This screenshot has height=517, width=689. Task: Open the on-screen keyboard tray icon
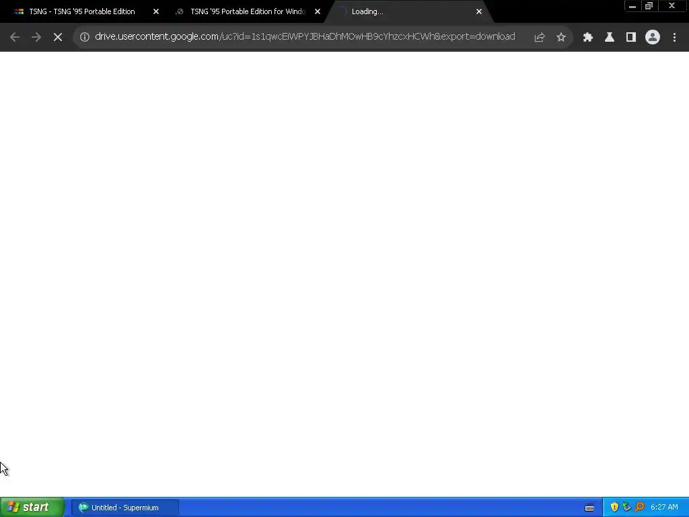click(x=589, y=508)
